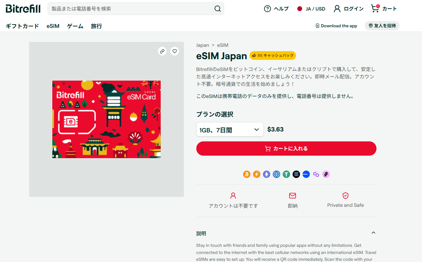Open the JA / USD language currency selector
Image resolution: width=422 pixels, height=262 pixels.
click(311, 9)
